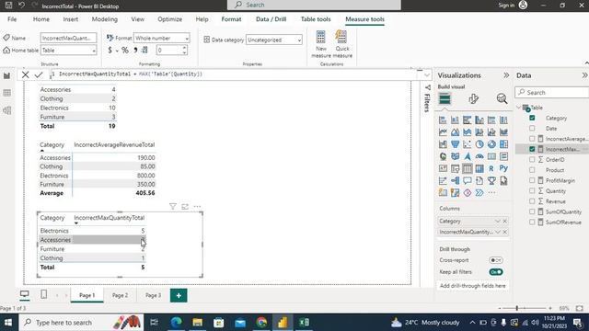589x331 pixels.
Task: Collapse the Data pane
Action: coord(584,75)
